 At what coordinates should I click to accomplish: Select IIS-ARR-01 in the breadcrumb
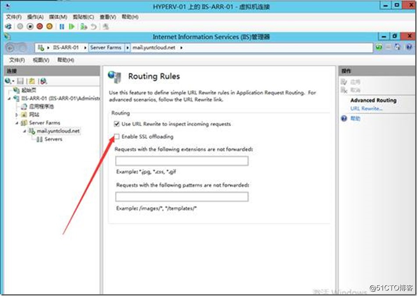(66, 48)
